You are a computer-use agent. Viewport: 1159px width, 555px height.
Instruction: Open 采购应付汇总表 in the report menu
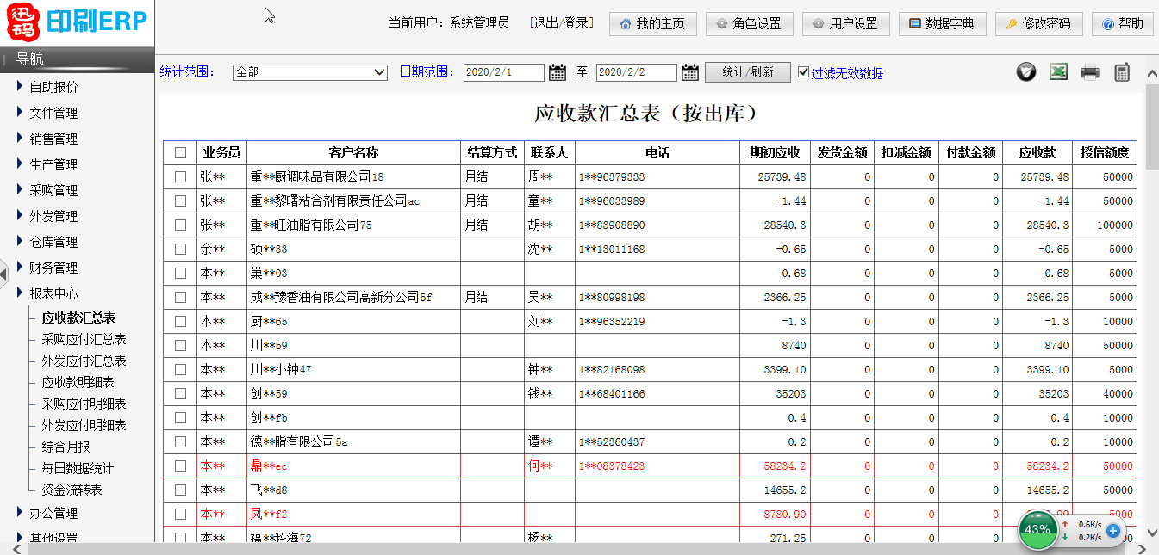click(x=84, y=339)
